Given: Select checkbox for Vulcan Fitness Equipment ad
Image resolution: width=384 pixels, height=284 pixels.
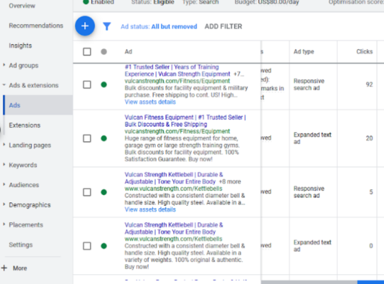Looking at the screenshot, I should pos(87,138).
